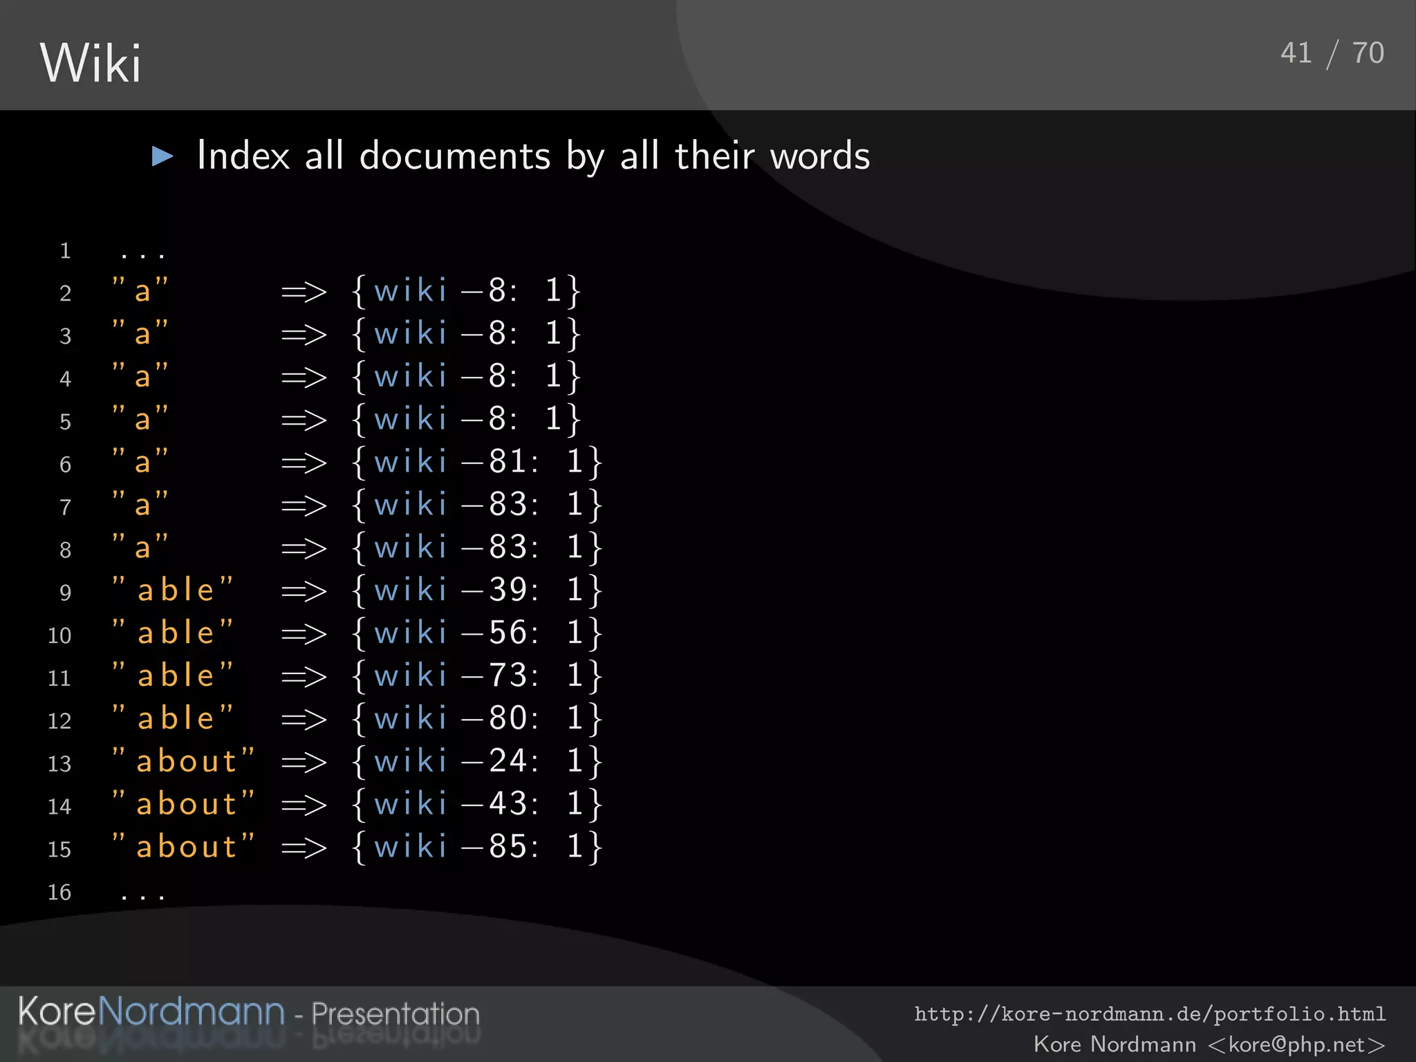The image size is (1416, 1062).
Task: Click the "about" key on line 15
Action: 184,847
